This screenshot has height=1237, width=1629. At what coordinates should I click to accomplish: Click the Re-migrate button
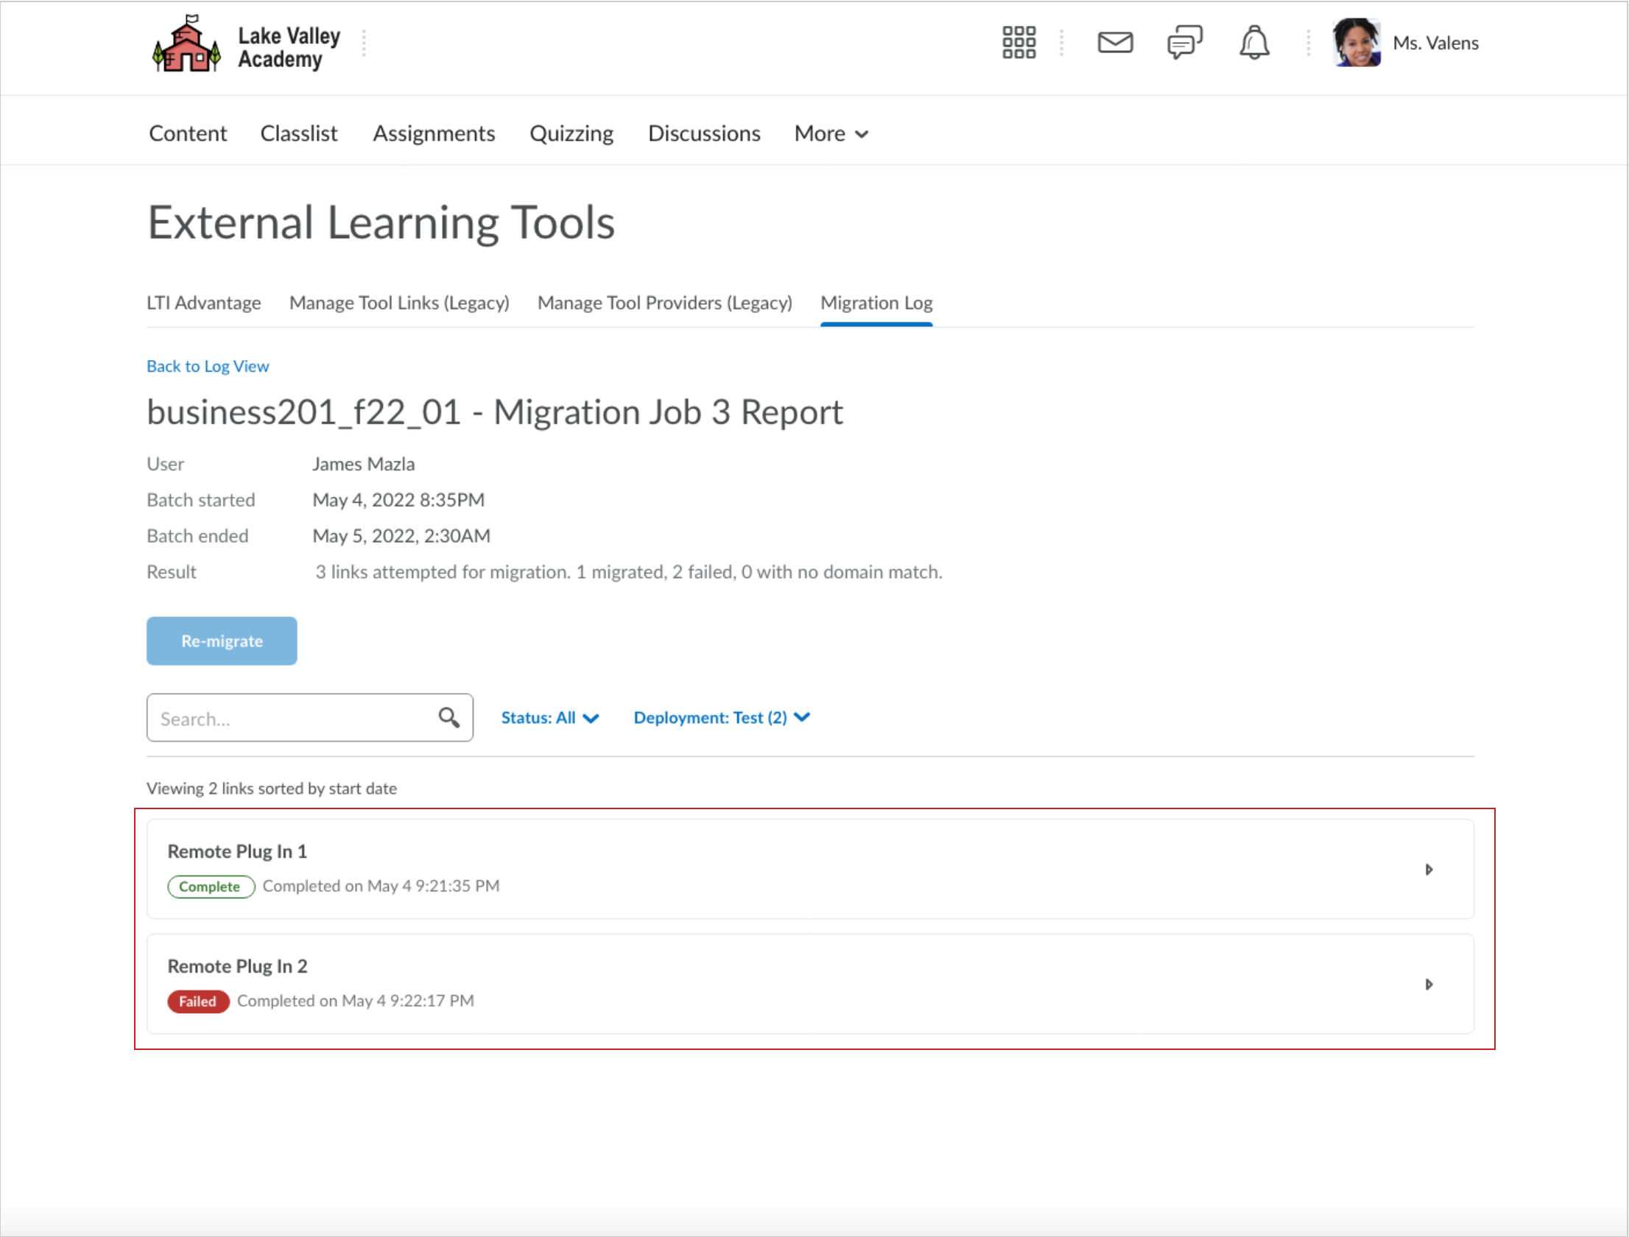[x=222, y=641]
